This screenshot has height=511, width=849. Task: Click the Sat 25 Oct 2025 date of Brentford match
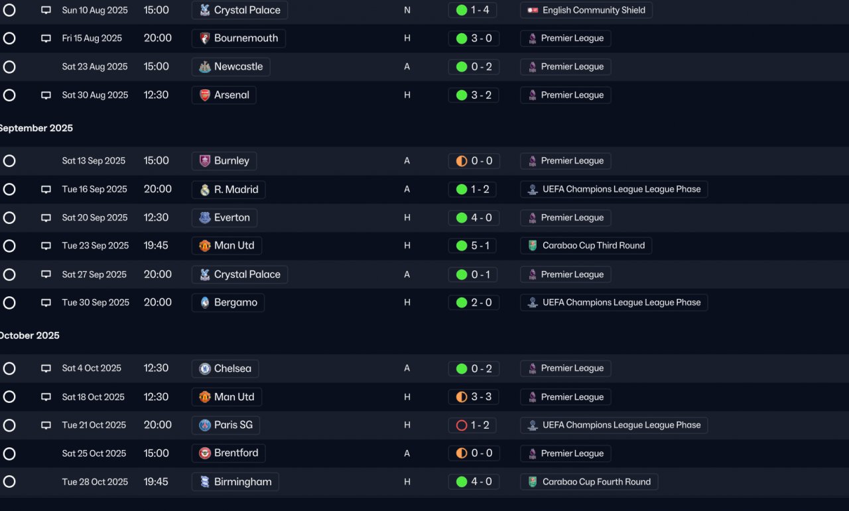pyautogui.click(x=94, y=453)
